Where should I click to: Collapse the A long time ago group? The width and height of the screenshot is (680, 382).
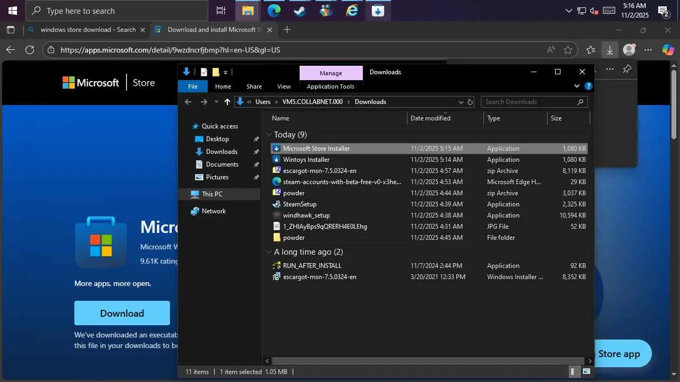click(x=269, y=252)
